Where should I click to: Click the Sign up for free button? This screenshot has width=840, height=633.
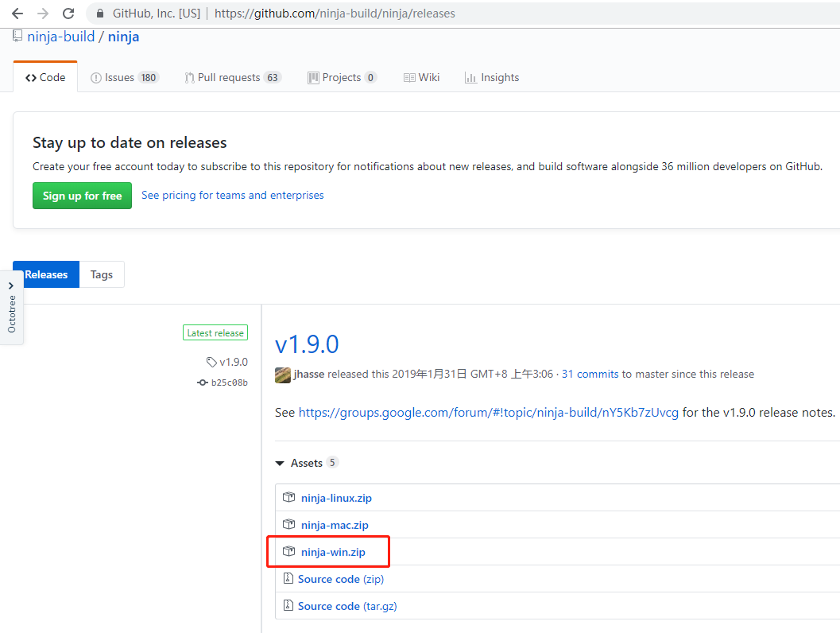tap(82, 196)
